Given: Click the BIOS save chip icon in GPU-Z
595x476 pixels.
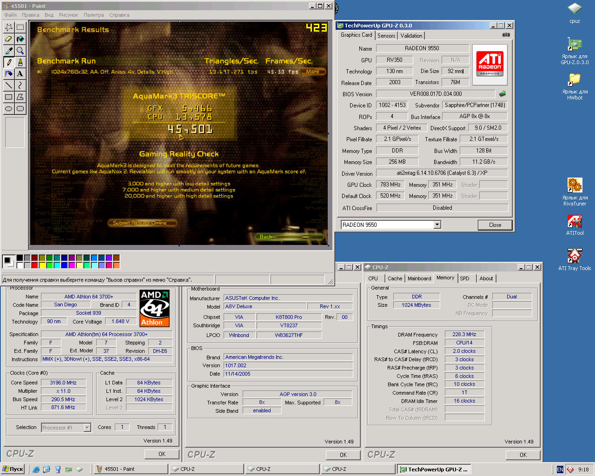Looking at the screenshot, I should coord(502,94).
